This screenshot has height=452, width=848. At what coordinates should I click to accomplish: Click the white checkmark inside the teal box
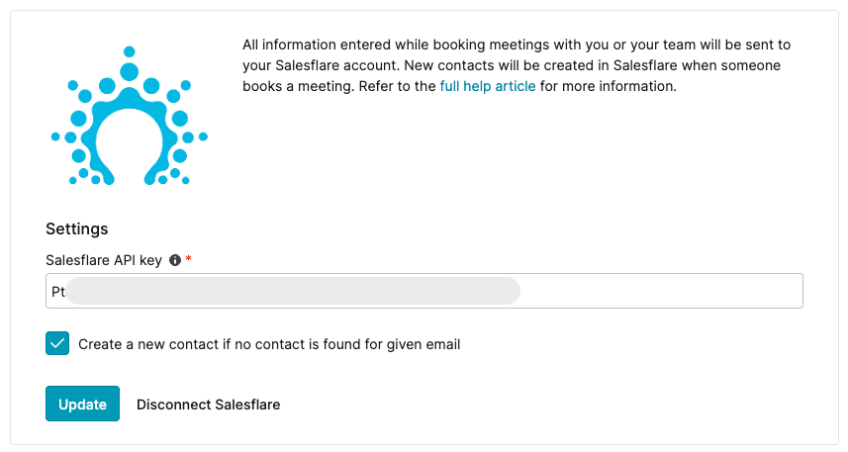57,343
